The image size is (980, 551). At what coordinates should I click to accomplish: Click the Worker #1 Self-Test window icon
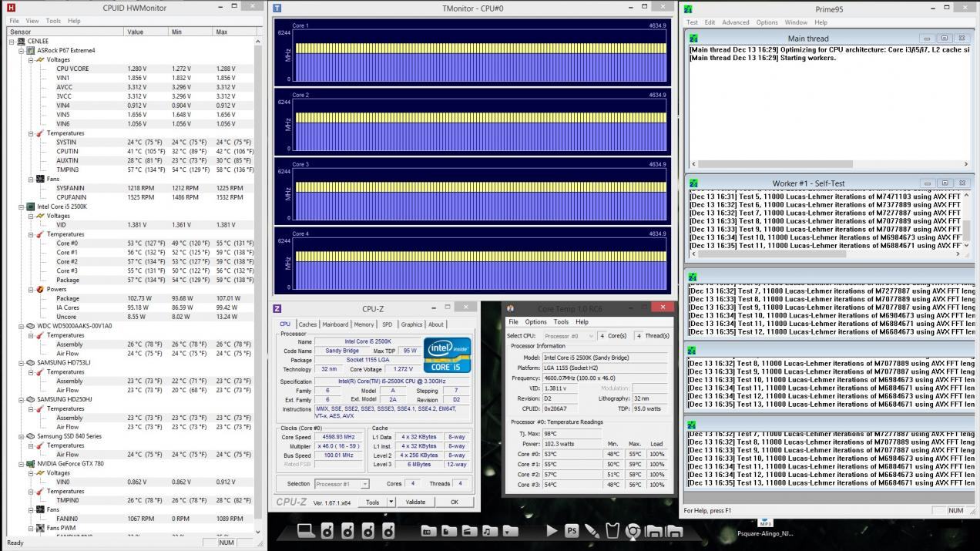693,183
